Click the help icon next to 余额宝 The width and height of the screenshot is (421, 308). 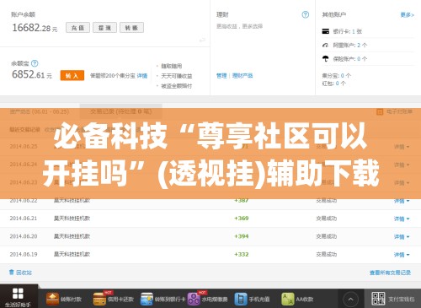(x=35, y=63)
